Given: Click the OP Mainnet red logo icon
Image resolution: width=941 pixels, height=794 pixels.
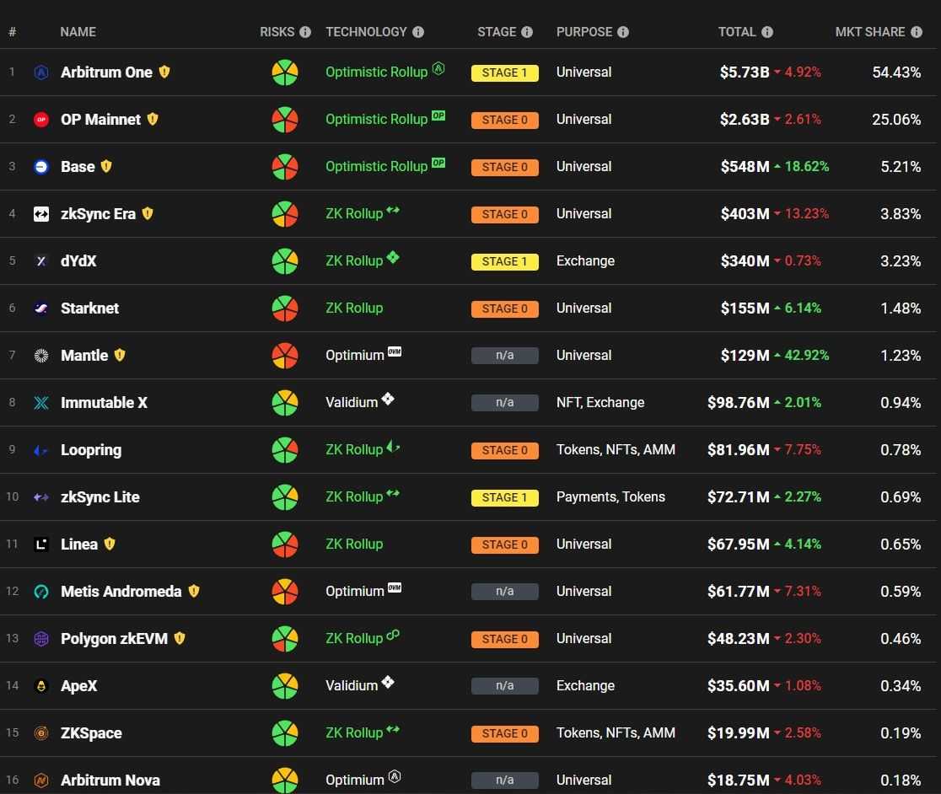Looking at the screenshot, I should pyautogui.click(x=41, y=120).
